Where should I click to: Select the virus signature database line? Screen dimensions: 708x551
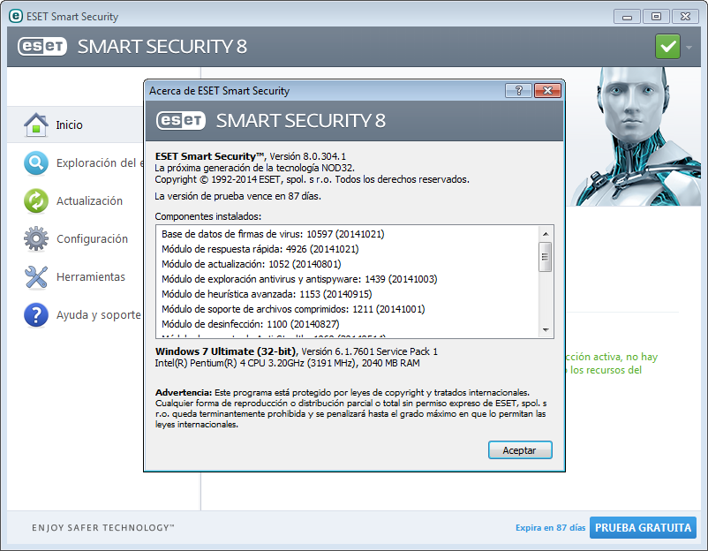[x=273, y=234]
